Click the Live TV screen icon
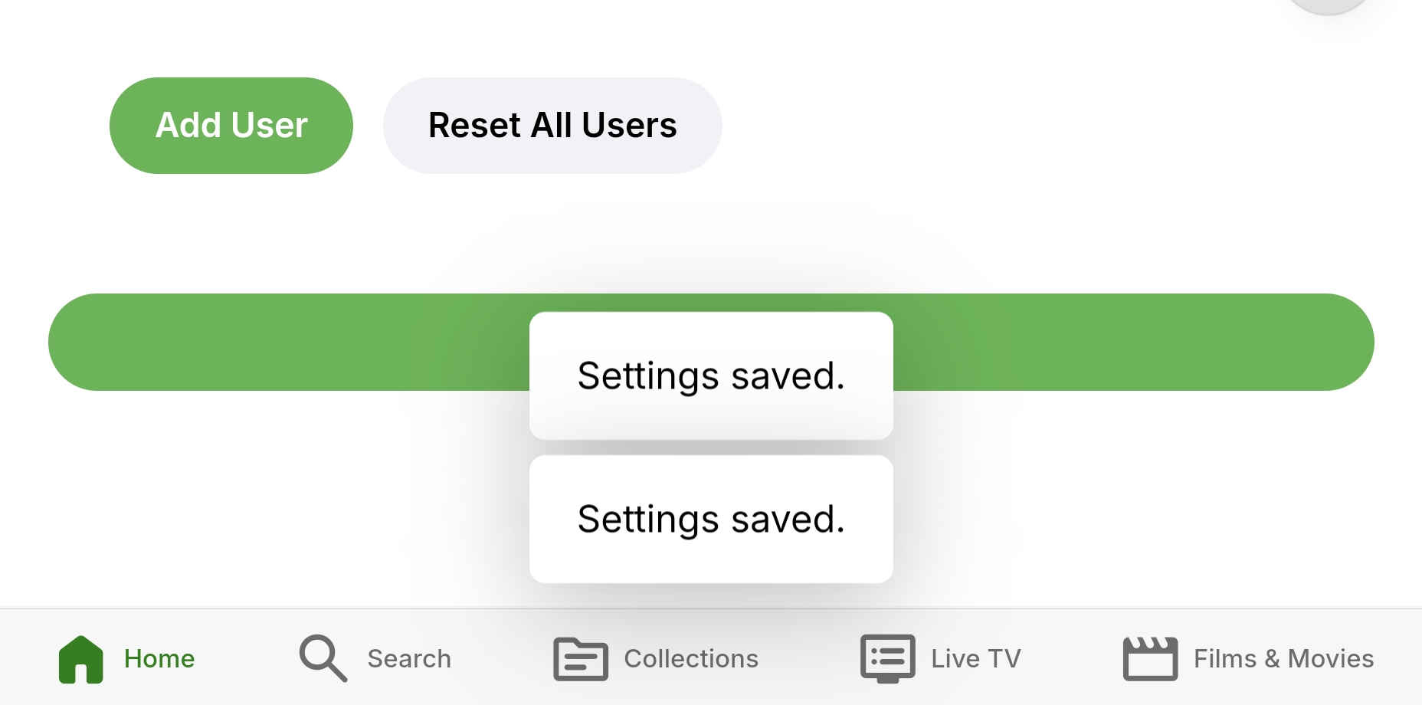The image size is (1422, 705). point(887,658)
